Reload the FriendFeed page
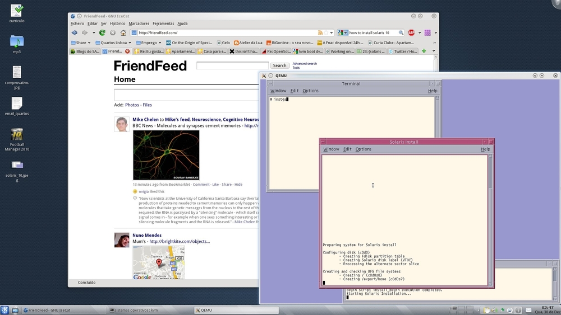This screenshot has width=561, height=315. tap(102, 32)
